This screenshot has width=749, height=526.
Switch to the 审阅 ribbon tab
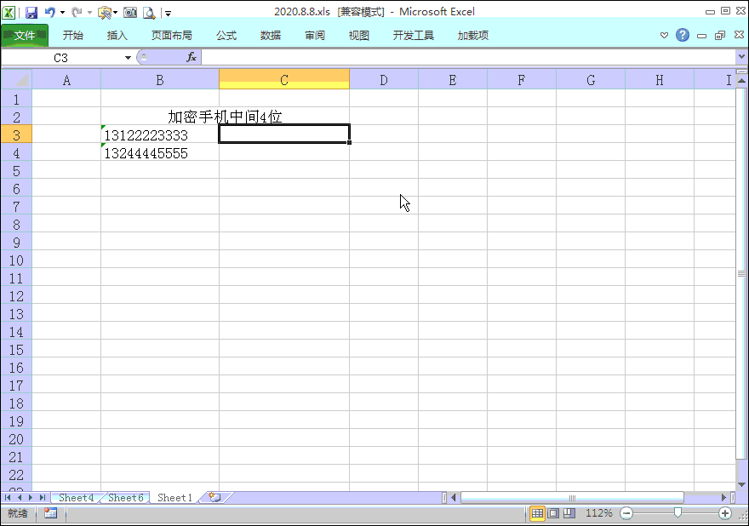(315, 36)
